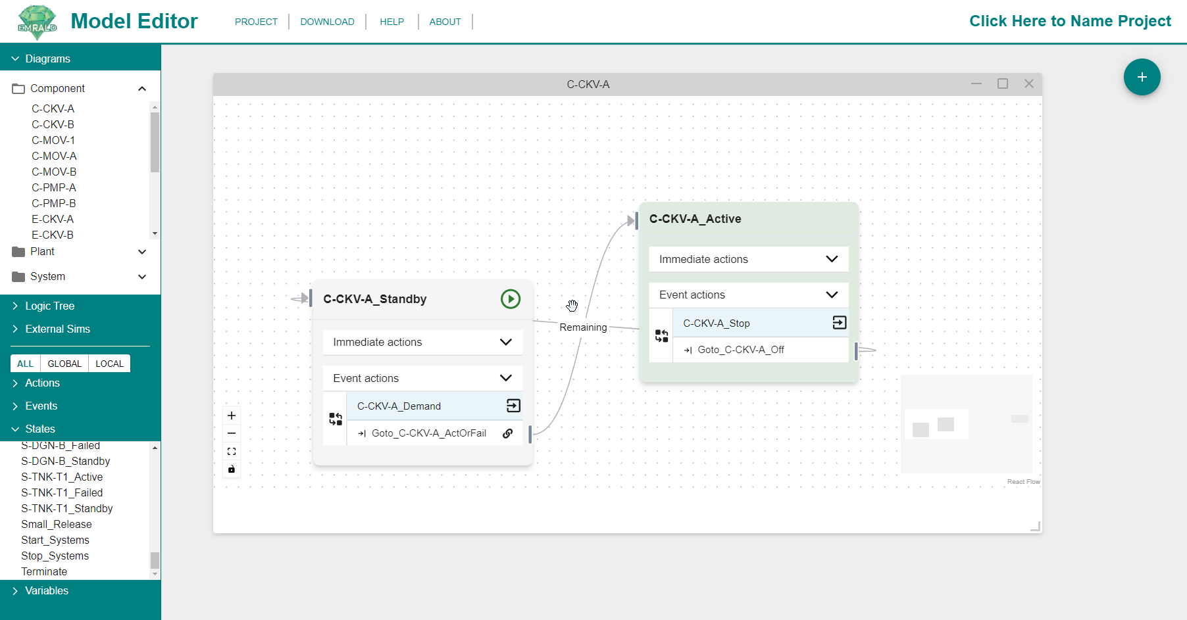Click the link icon beside Goto_C-CKV-A_ActOrFail
The height and width of the screenshot is (620, 1187).
point(508,433)
